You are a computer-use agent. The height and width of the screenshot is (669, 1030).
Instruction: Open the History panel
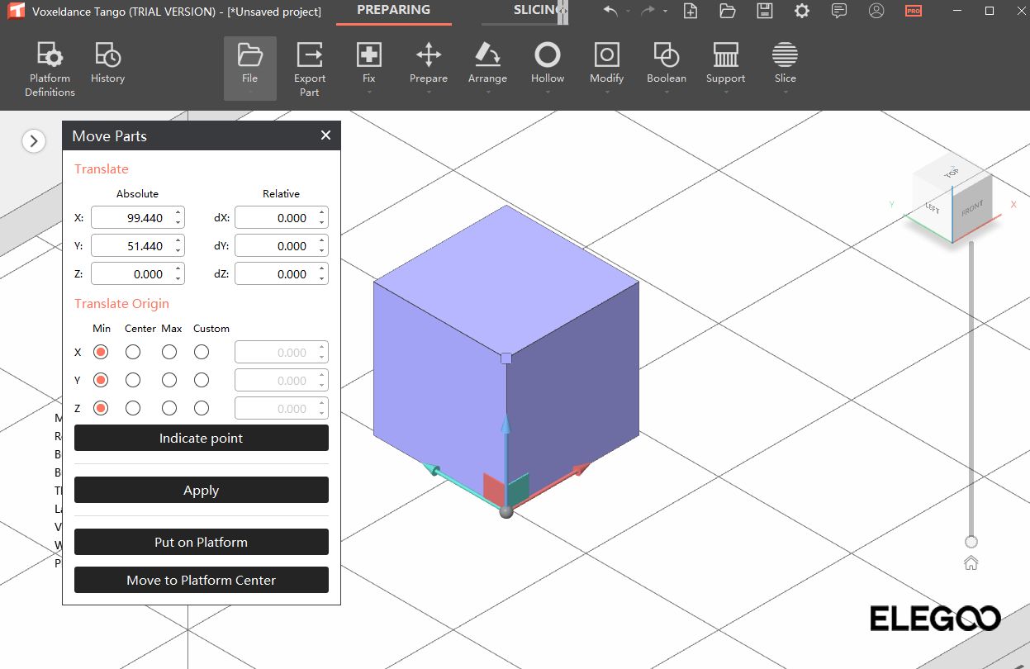[107, 64]
